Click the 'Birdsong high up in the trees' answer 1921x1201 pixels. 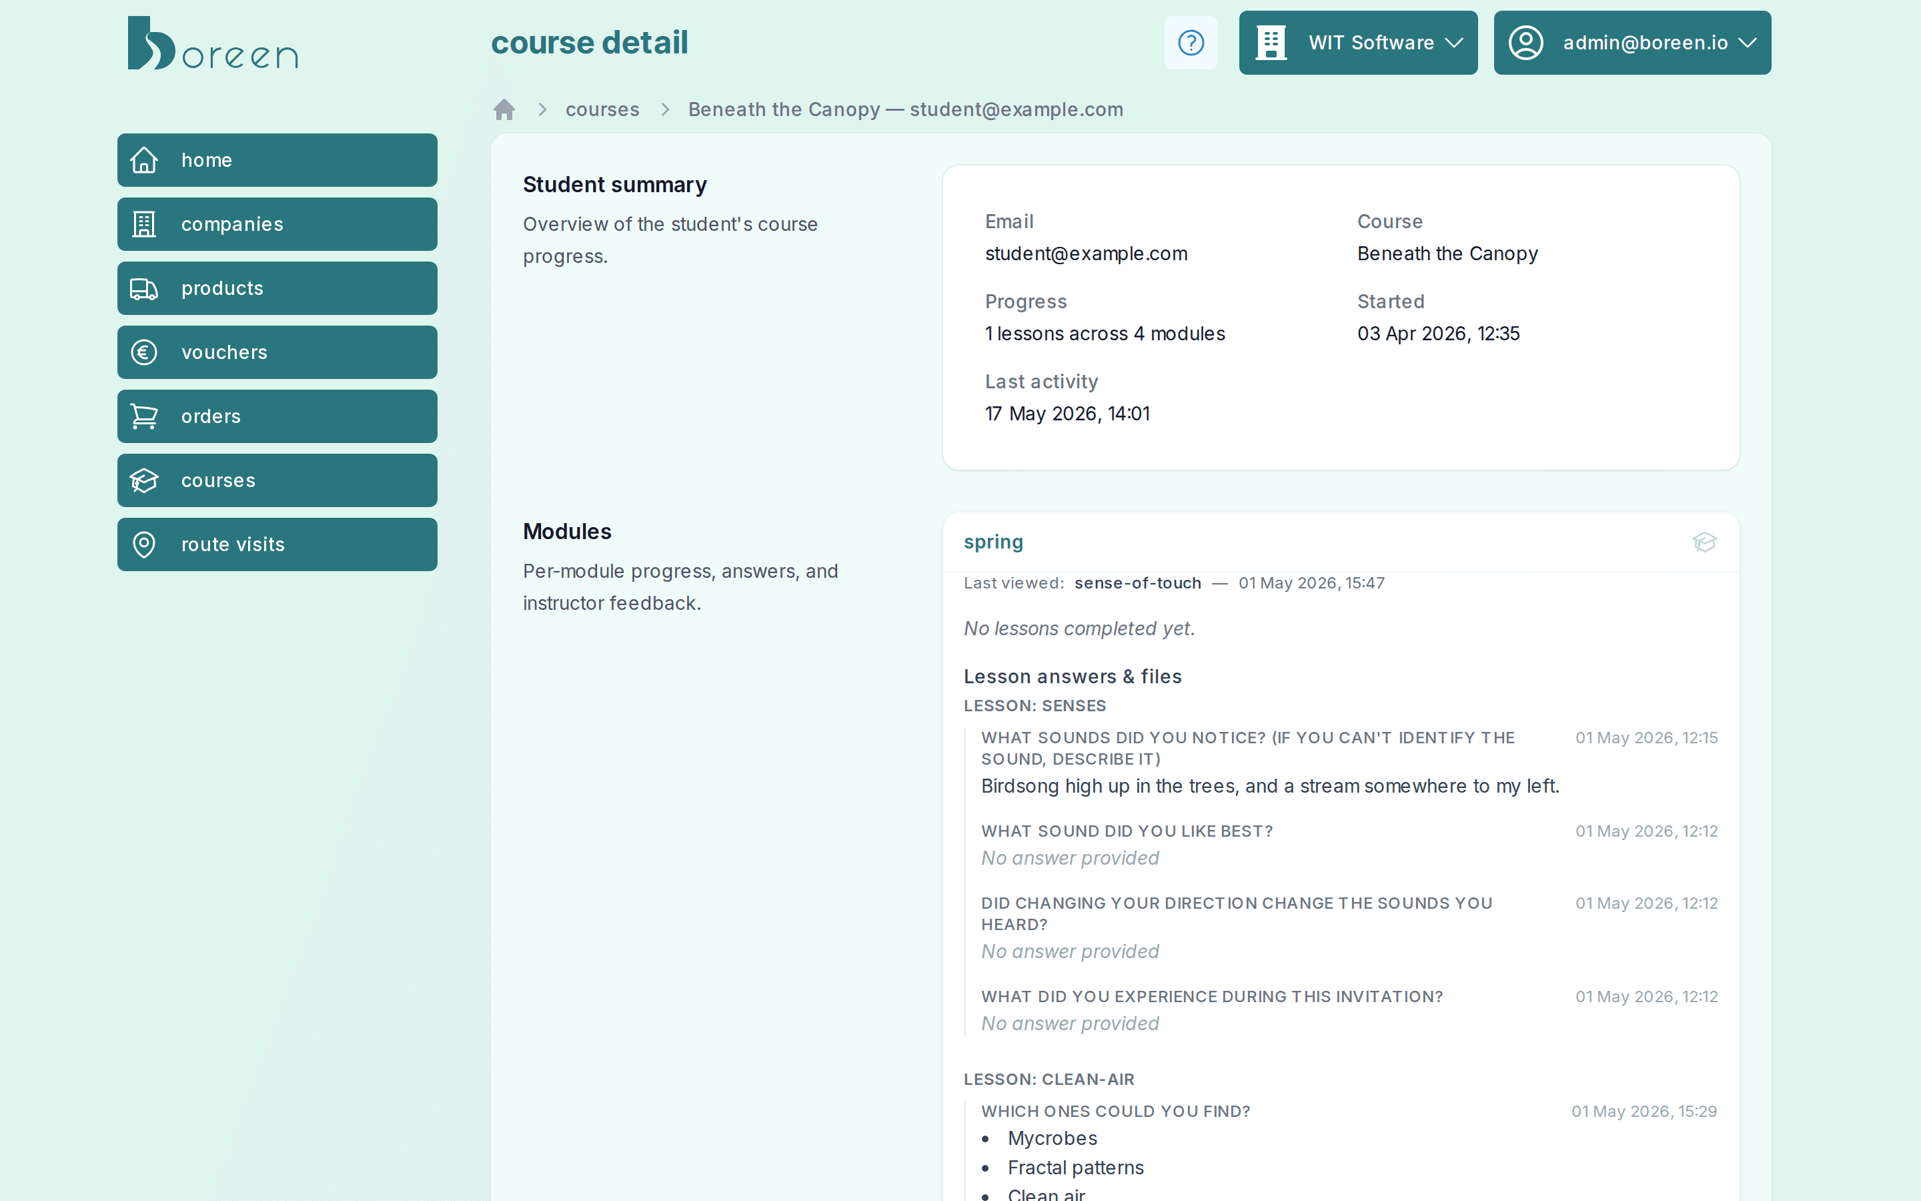tap(1270, 787)
